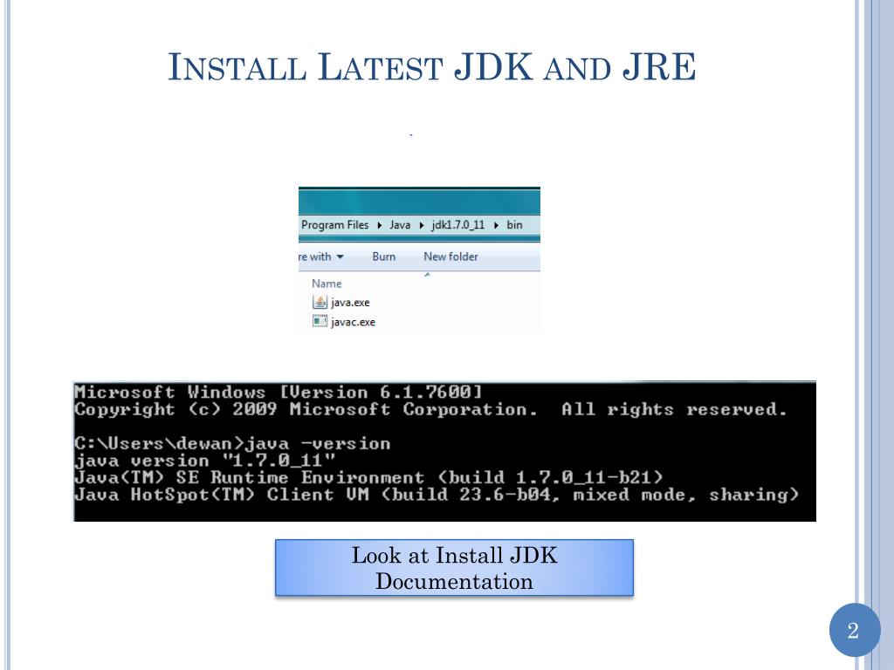Sort by the Name column header
Screen dimensions: 894x670
(x=327, y=284)
